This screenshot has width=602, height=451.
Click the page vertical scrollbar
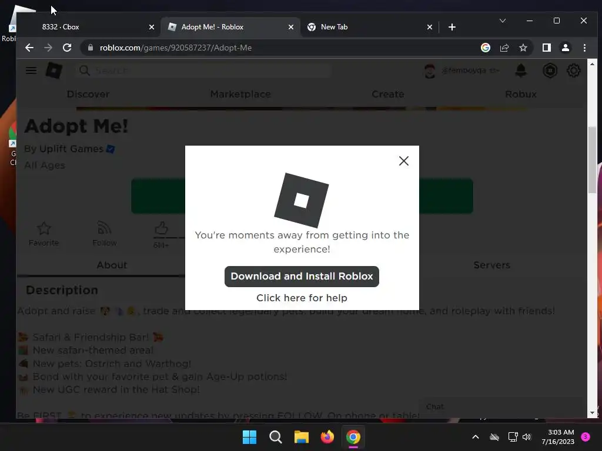(x=593, y=160)
